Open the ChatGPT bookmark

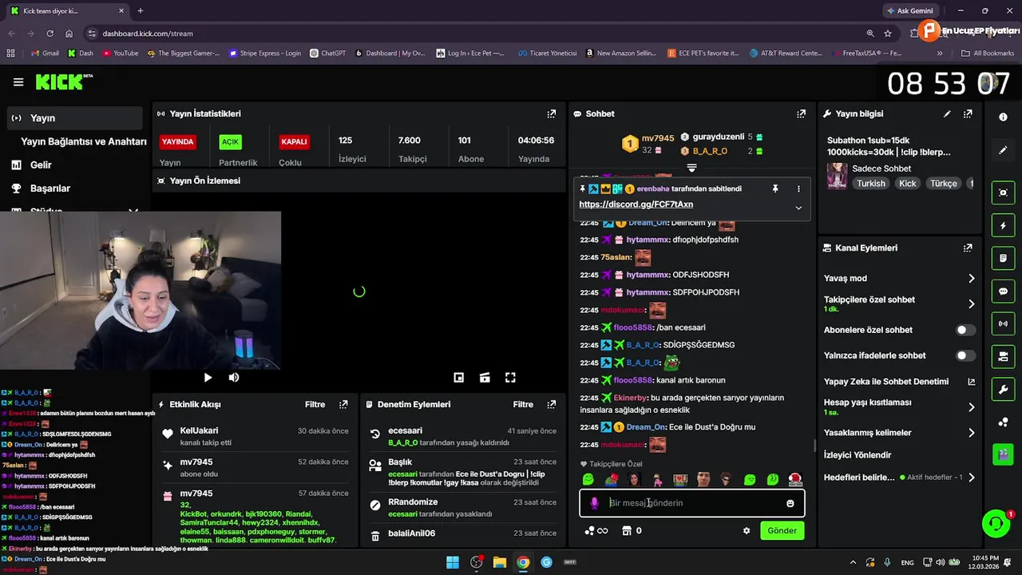(x=327, y=54)
